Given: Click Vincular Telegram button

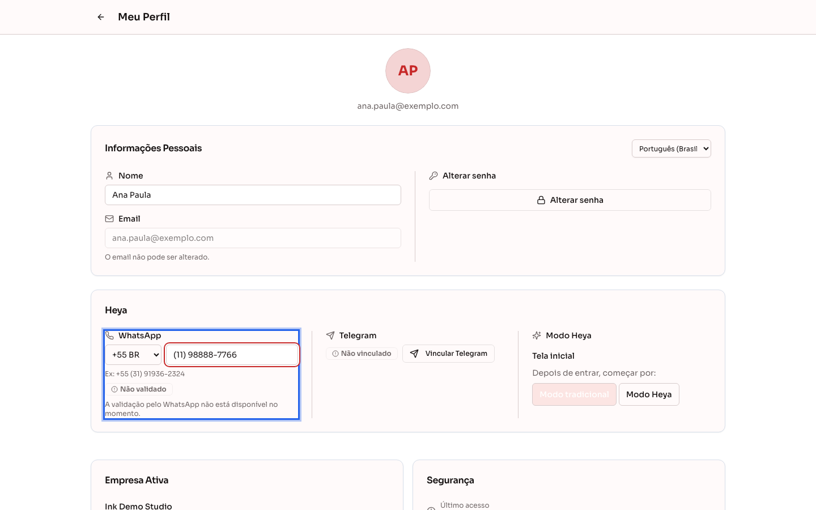Looking at the screenshot, I should coord(448,354).
